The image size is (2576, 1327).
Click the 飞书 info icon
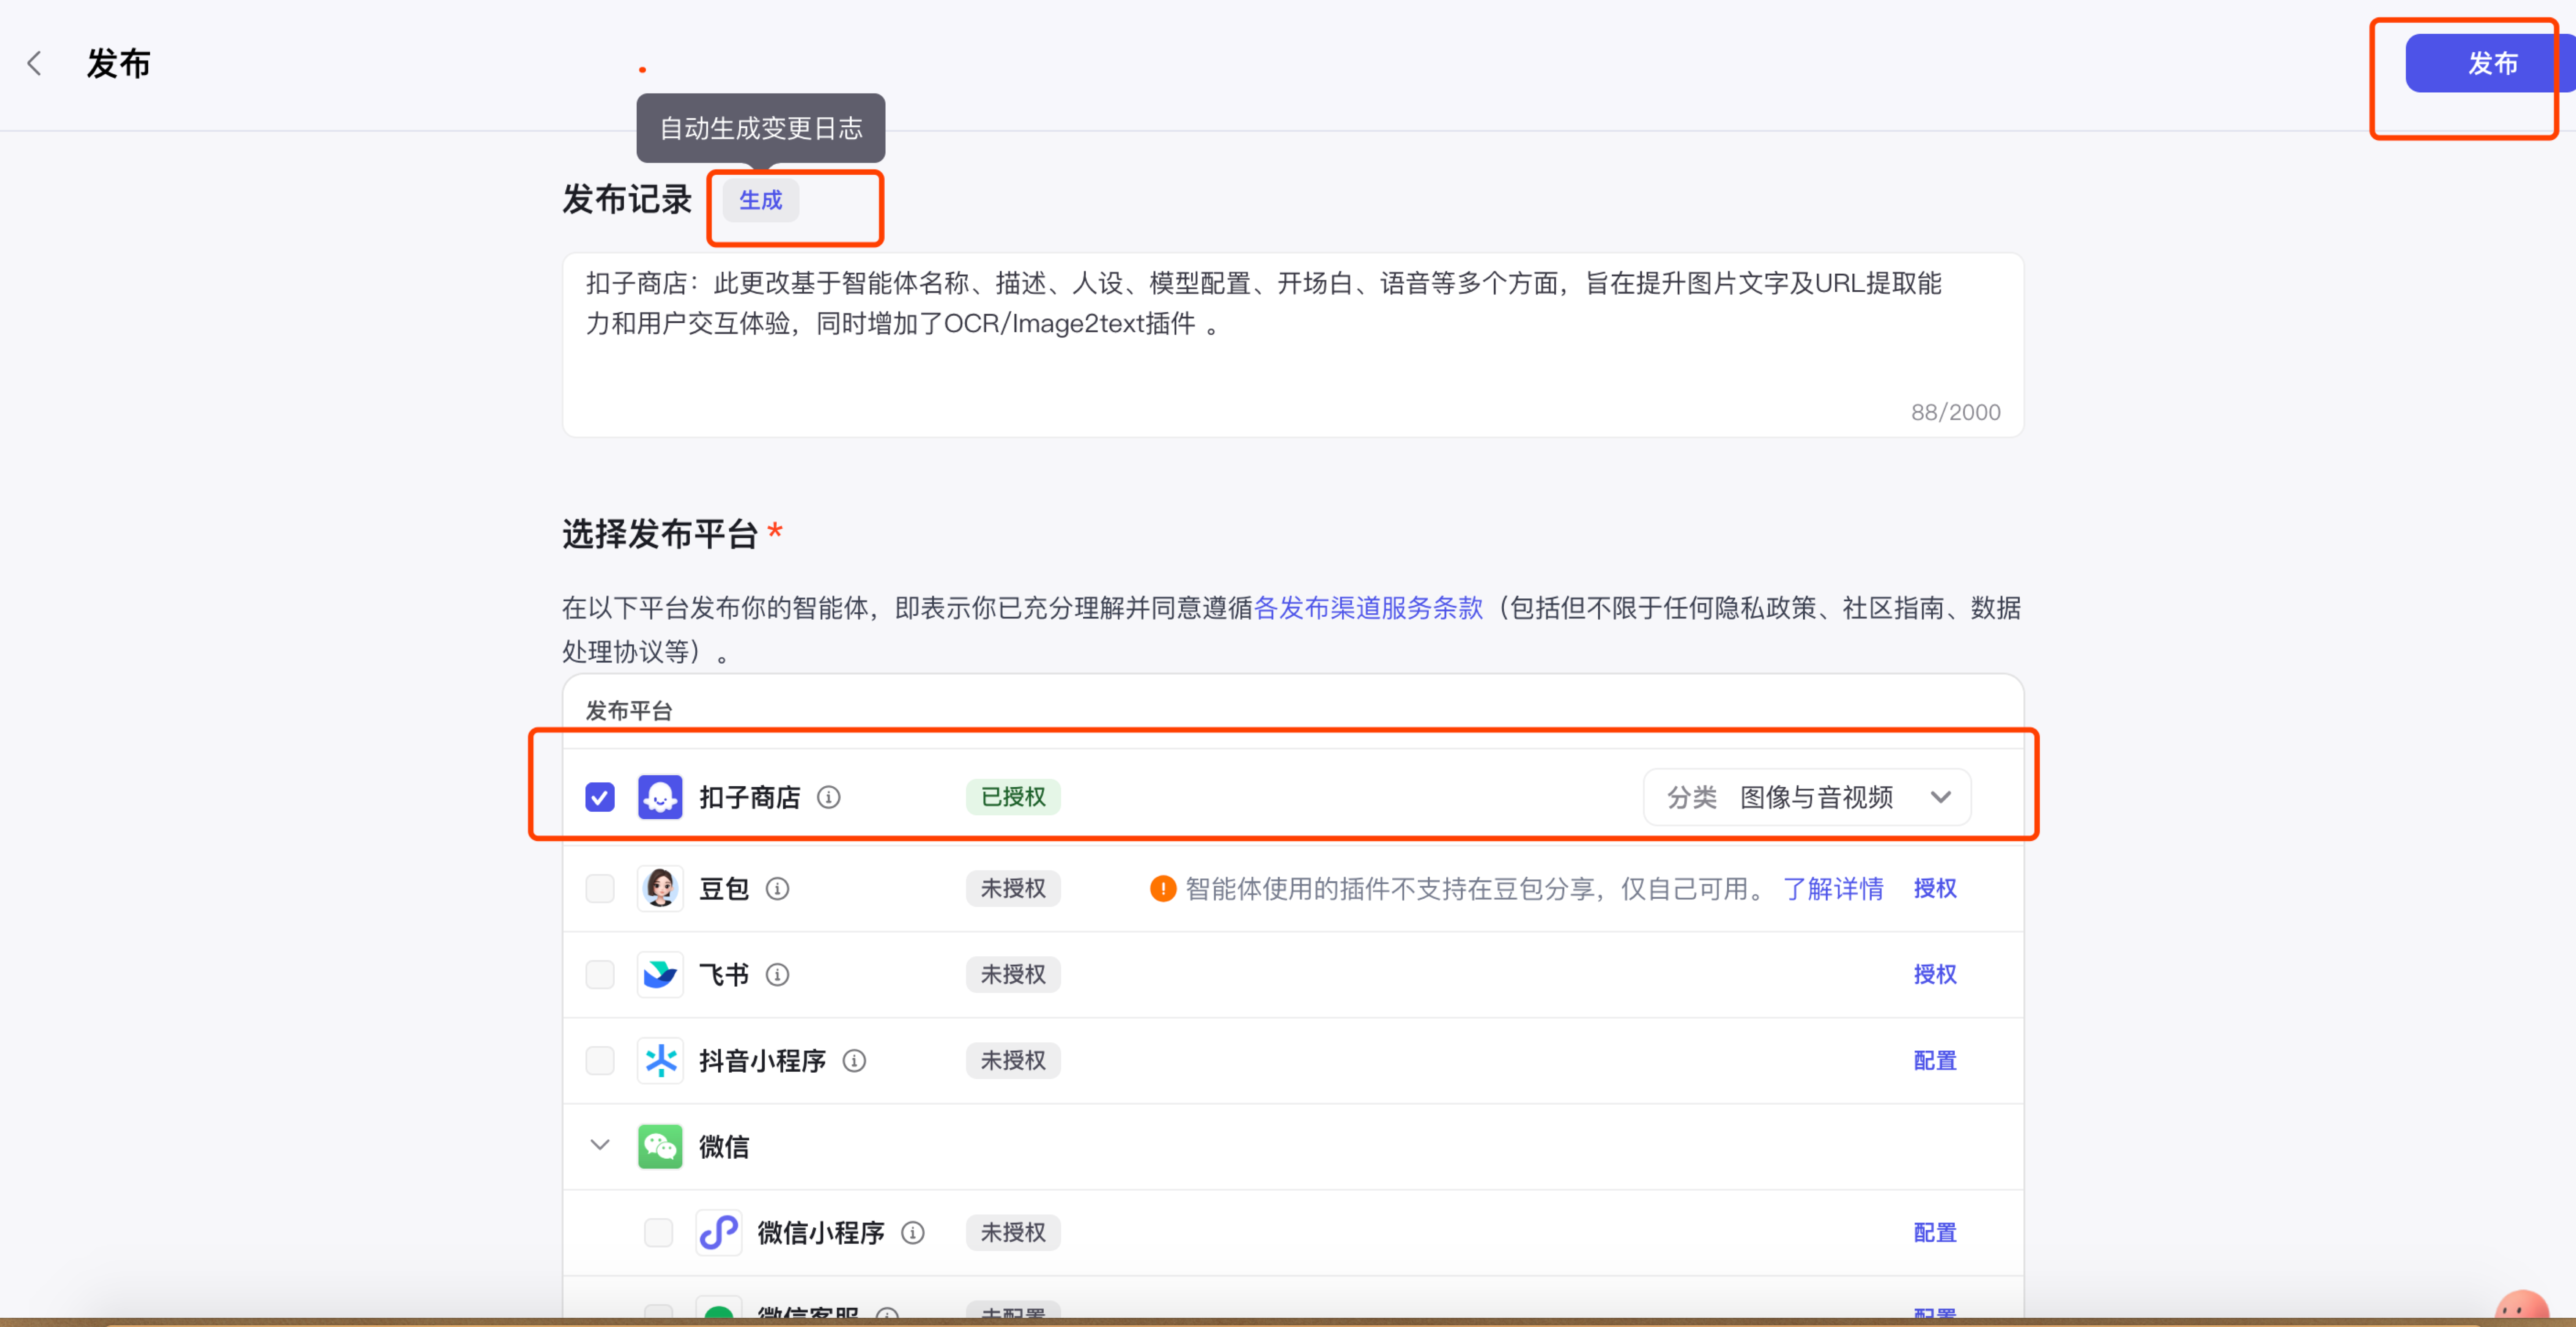(777, 975)
